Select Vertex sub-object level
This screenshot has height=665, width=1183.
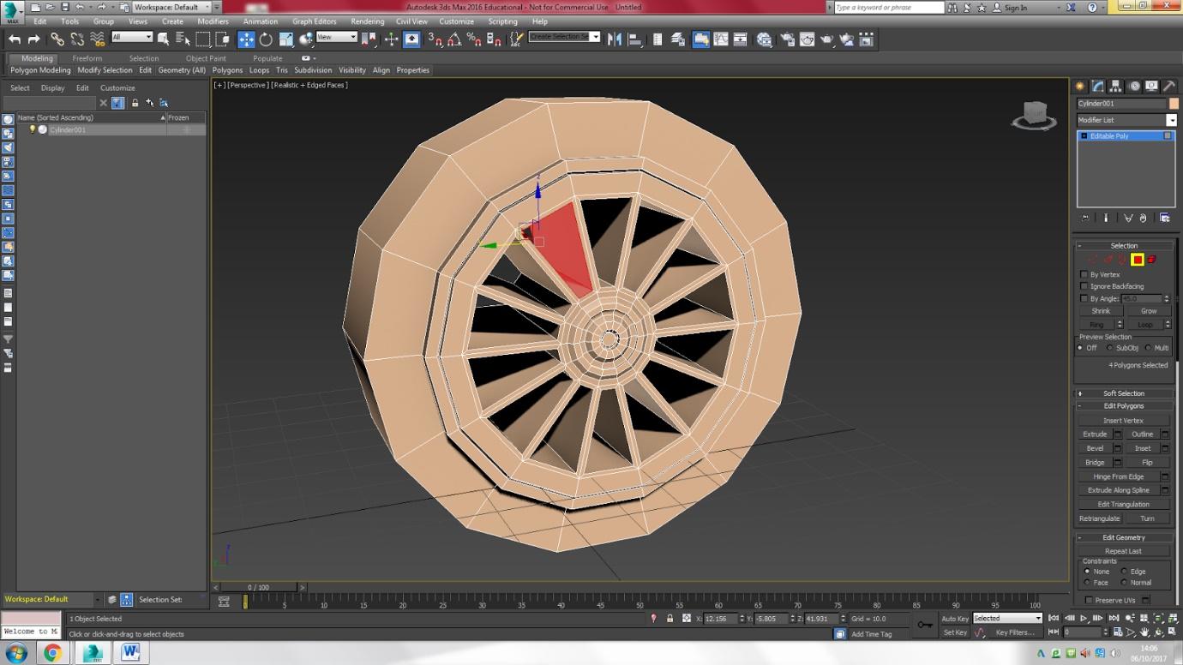pyautogui.click(x=1092, y=260)
